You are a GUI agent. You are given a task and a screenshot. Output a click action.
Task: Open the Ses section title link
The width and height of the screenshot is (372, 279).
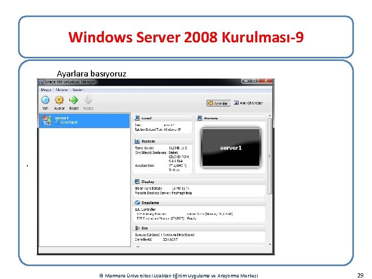[145, 228]
